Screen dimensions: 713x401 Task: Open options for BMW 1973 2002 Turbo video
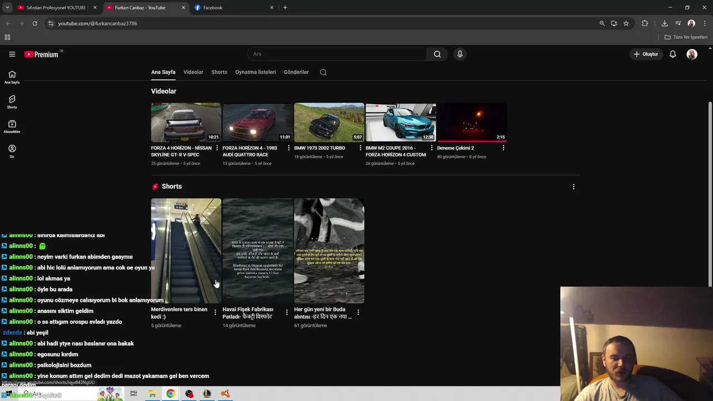click(x=360, y=148)
